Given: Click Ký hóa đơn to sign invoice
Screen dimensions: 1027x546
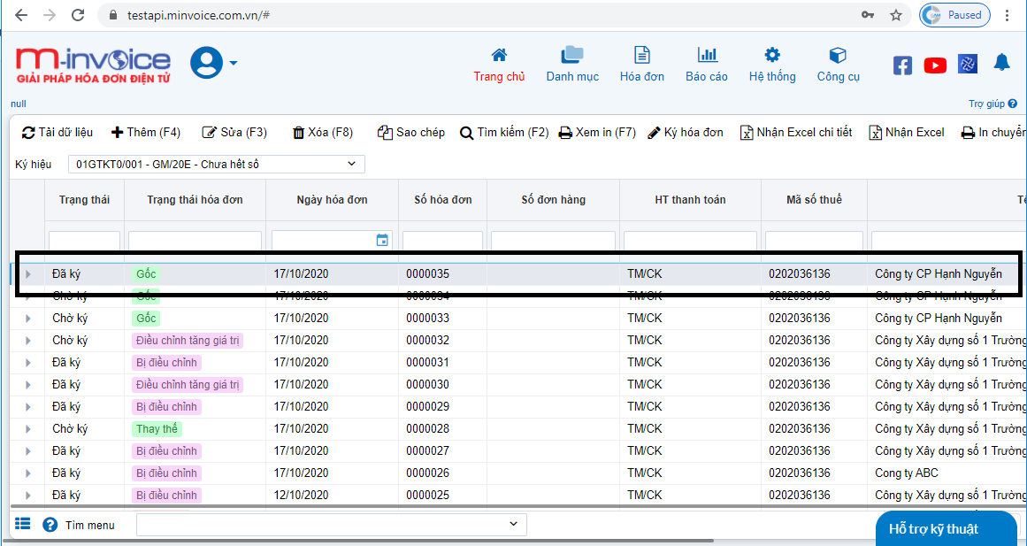Looking at the screenshot, I should coord(685,133).
